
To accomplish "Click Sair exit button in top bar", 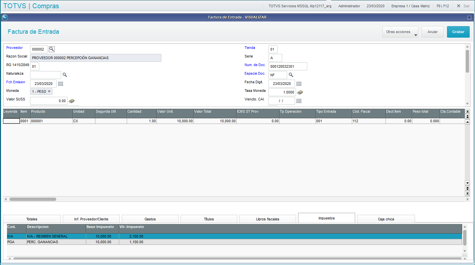I will (463, 6).
